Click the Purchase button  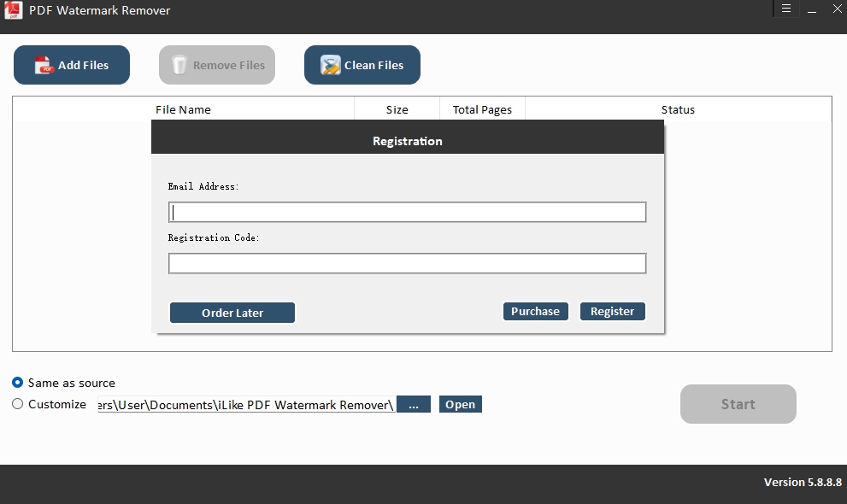(535, 311)
